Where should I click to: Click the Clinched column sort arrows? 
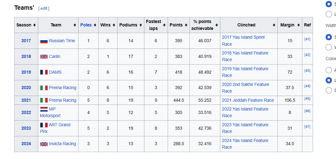tap(274, 25)
